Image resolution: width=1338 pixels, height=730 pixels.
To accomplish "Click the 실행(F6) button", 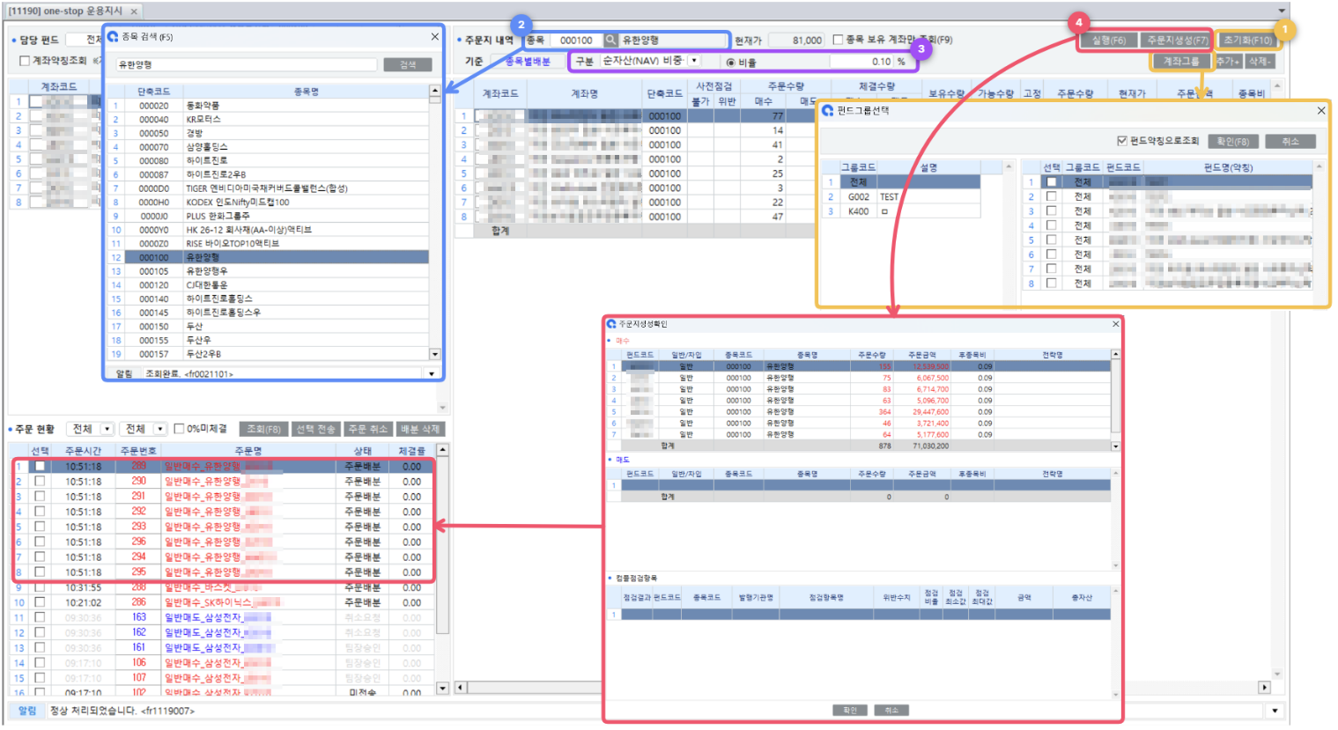I will tap(1109, 41).
